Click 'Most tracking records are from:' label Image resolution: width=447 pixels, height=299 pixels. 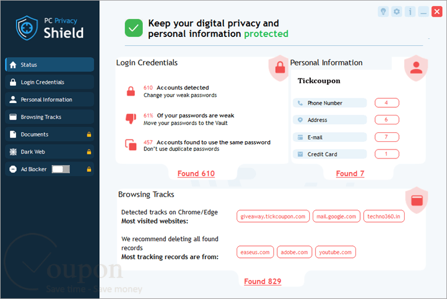coord(170,257)
